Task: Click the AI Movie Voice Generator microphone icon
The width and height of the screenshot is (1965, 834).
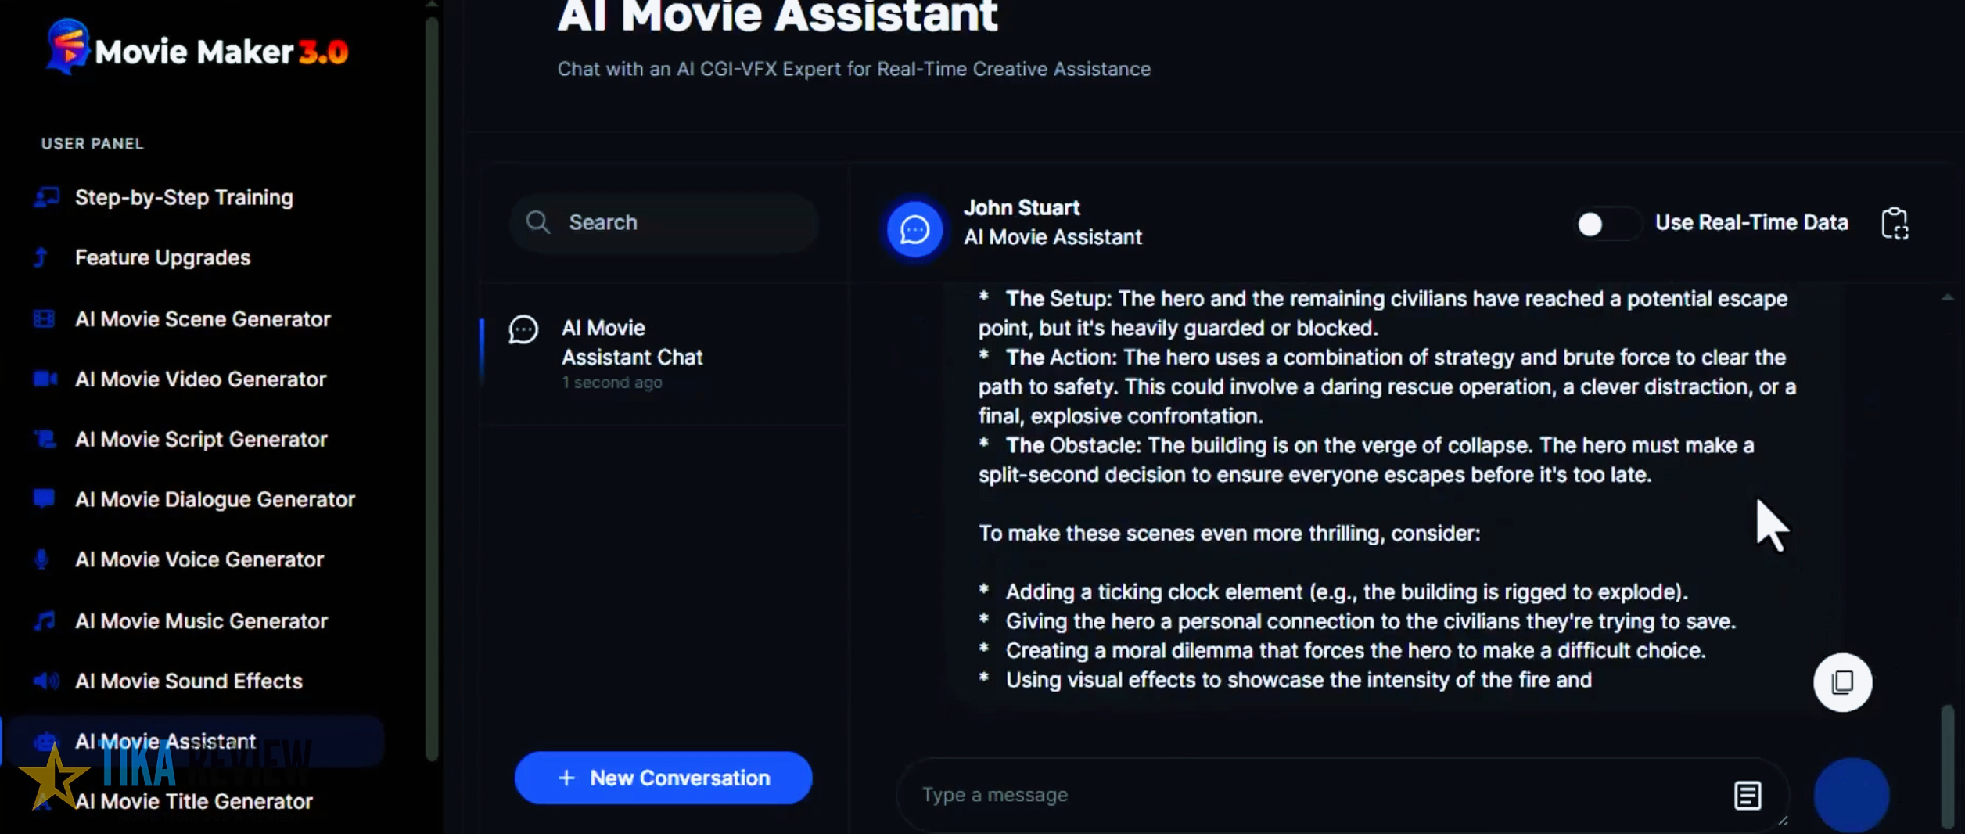Action: pyautogui.click(x=42, y=559)
